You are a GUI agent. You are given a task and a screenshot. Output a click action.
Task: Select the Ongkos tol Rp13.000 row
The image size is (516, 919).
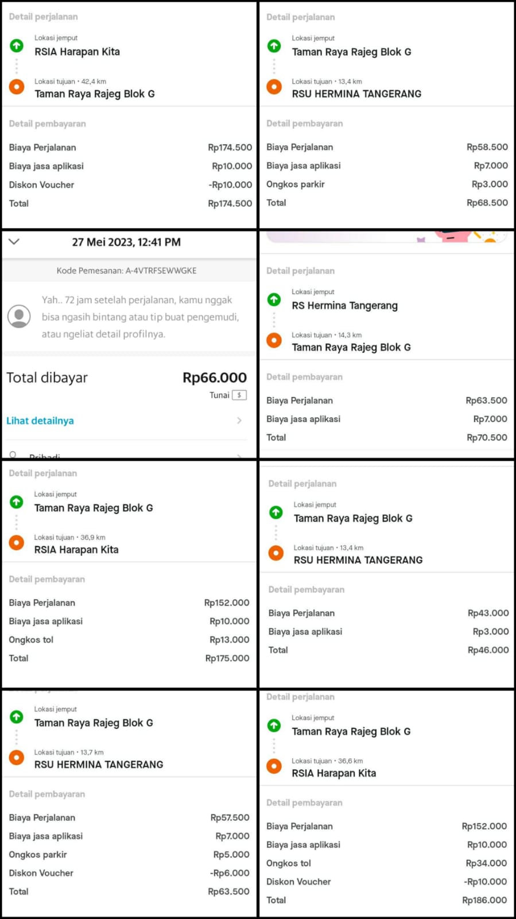[x=129, y=640]
